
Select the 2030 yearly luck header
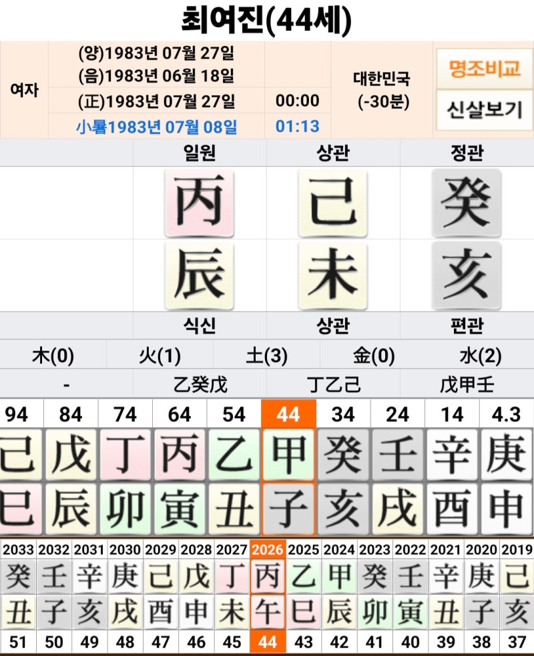coord(125,549)
